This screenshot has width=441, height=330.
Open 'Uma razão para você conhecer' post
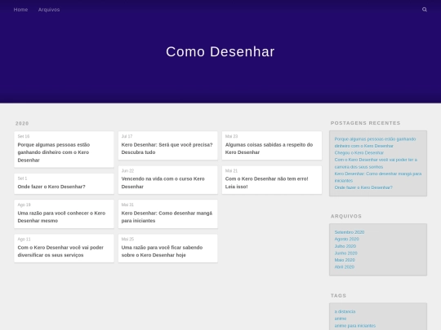pos(65,213)
